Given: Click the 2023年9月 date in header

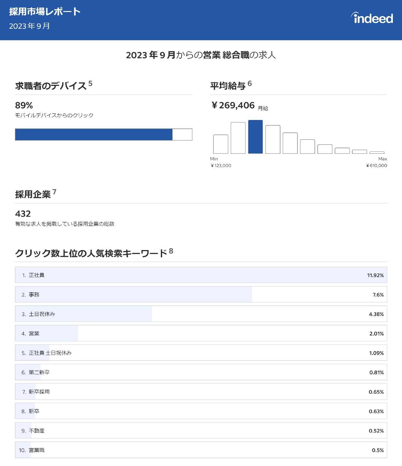Looking at the screenshot, I should [x=29, y=26].
